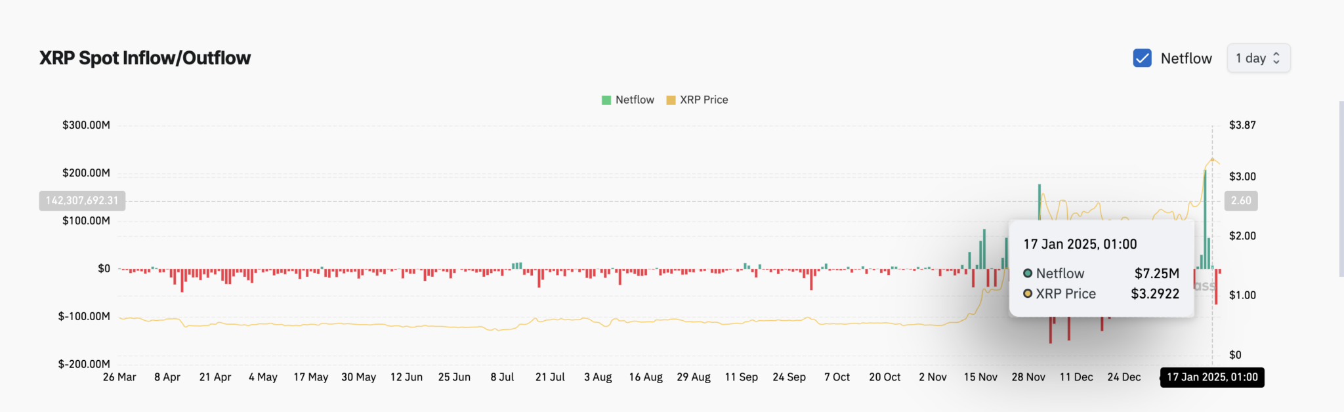Click the XRP Spot Inflow/Outflow title
The width and height of the screenshot is (1344, 412).
point(145,58)
